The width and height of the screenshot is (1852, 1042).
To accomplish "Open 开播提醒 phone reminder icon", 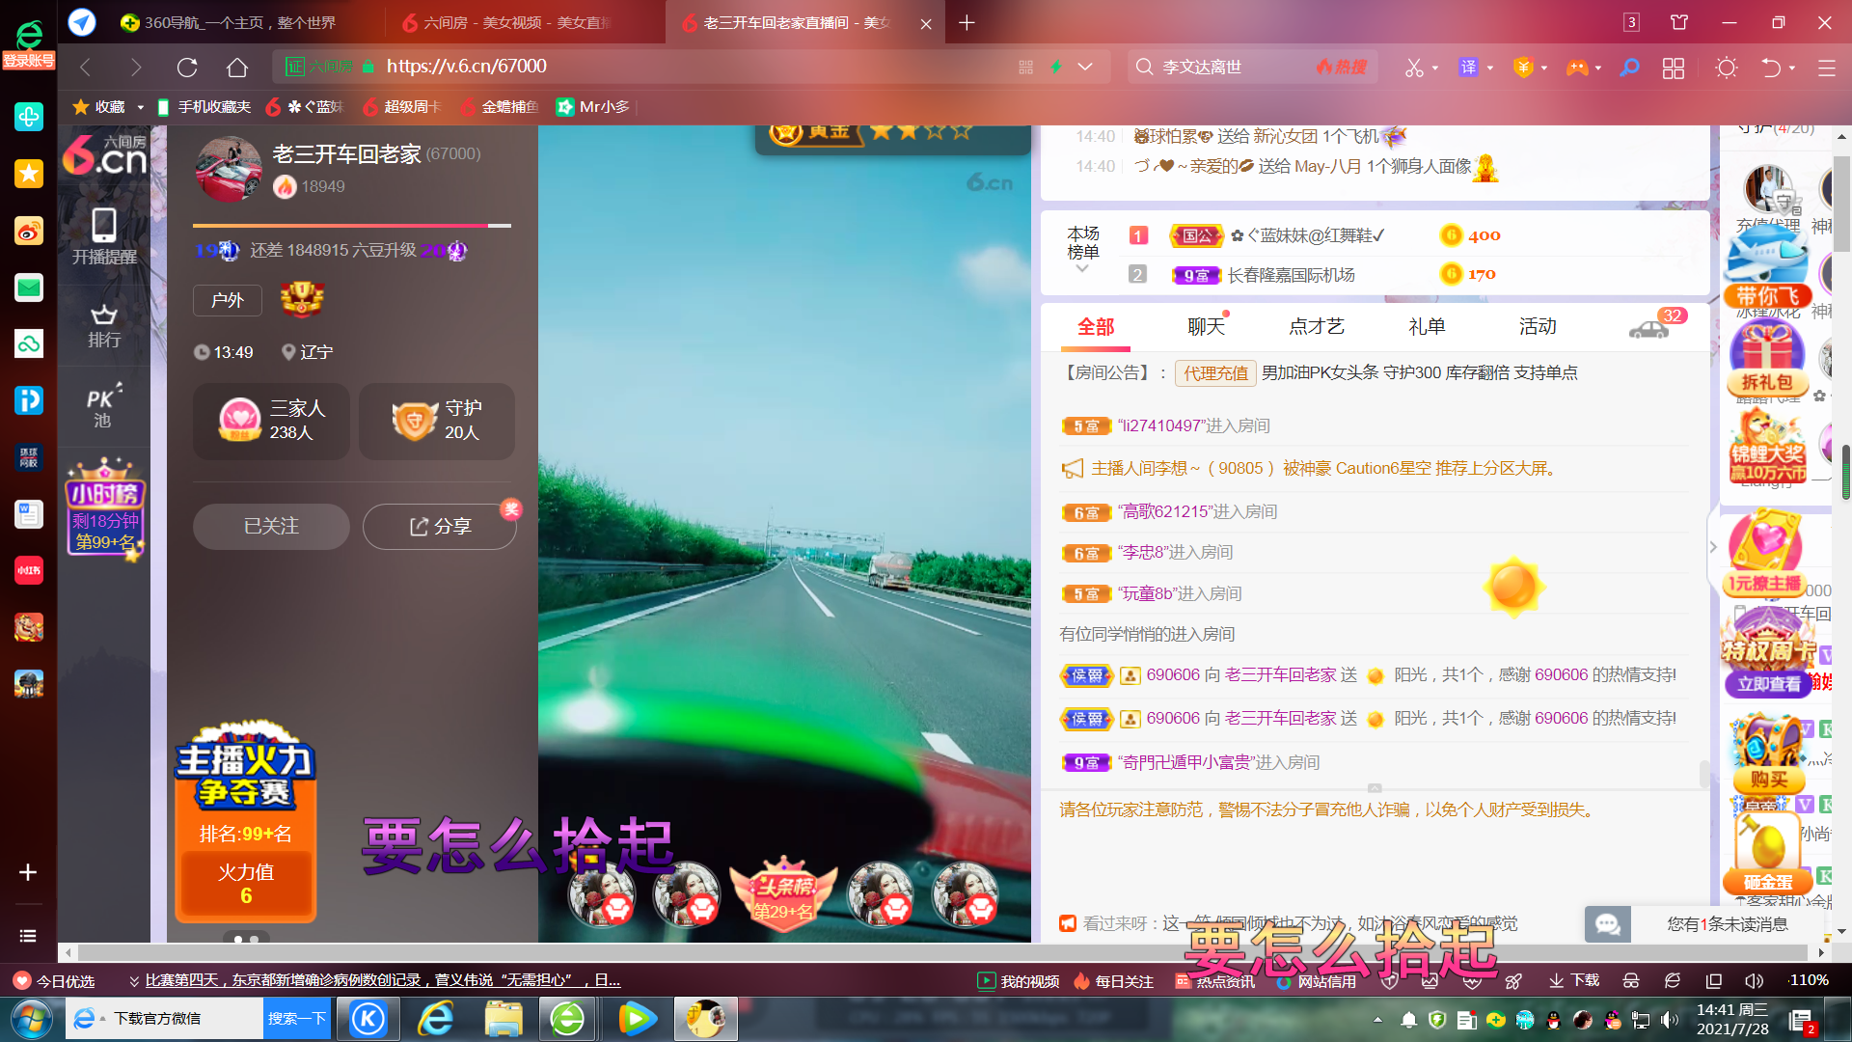I will point(104,237).
